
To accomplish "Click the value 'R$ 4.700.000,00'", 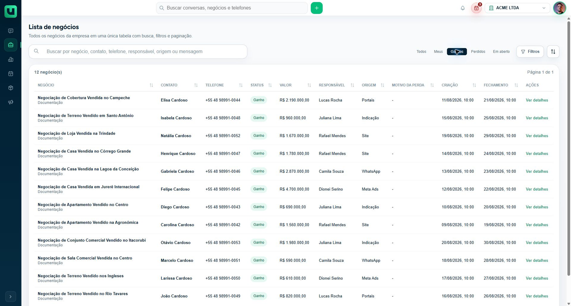I will [294, 189].
